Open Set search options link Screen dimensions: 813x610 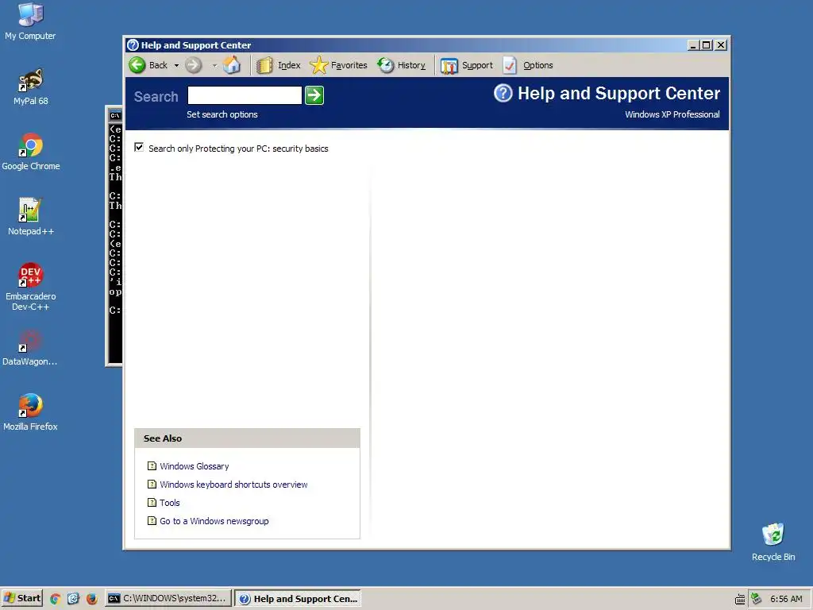222,114
